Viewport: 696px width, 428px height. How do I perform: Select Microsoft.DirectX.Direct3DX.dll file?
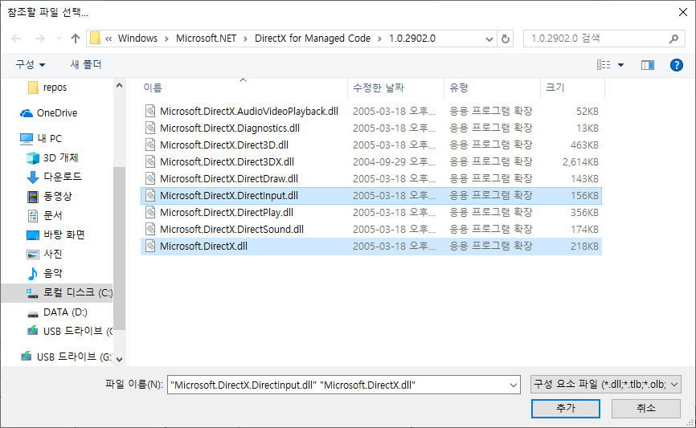pos(371,162)
